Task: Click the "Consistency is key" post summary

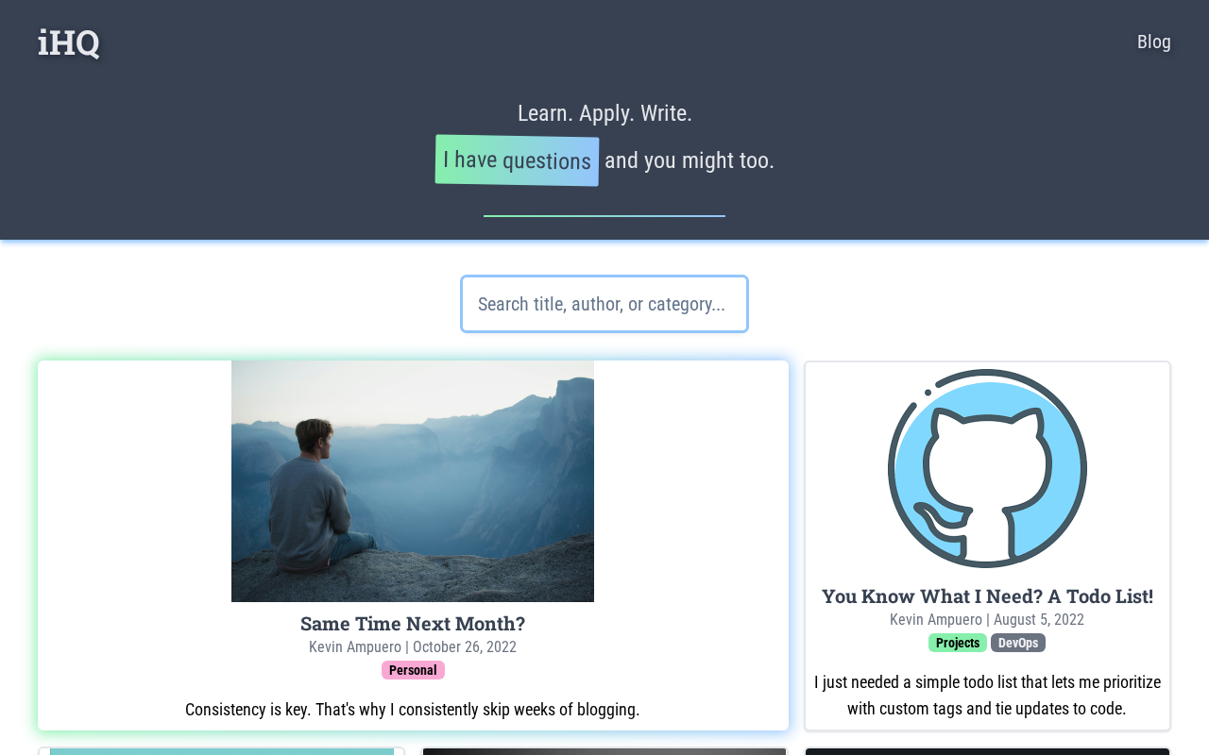Action: 413,710
